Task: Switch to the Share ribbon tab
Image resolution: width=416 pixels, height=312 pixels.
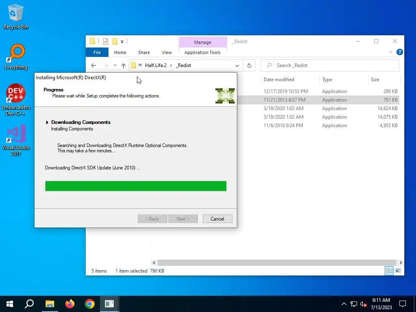Action: [x=144, y=52]
